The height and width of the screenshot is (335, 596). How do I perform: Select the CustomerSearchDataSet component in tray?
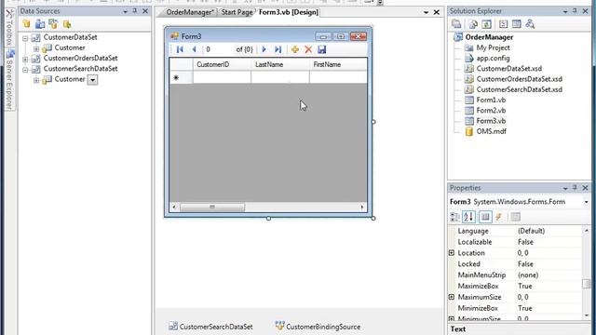211,327
